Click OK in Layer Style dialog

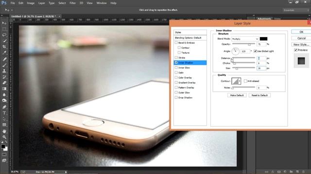301,32
